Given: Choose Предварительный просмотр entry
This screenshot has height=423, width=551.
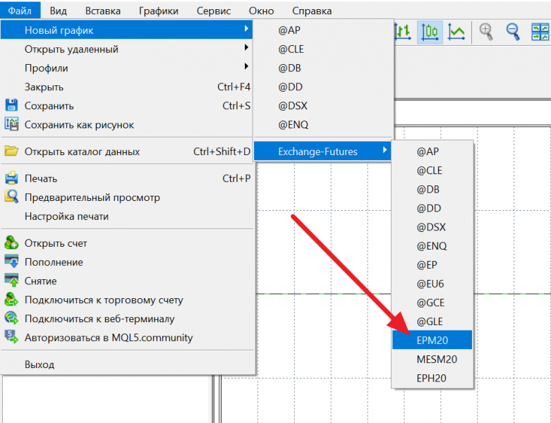Looking at the screenshot, I should pyautogui.click(x=126, y=197).
